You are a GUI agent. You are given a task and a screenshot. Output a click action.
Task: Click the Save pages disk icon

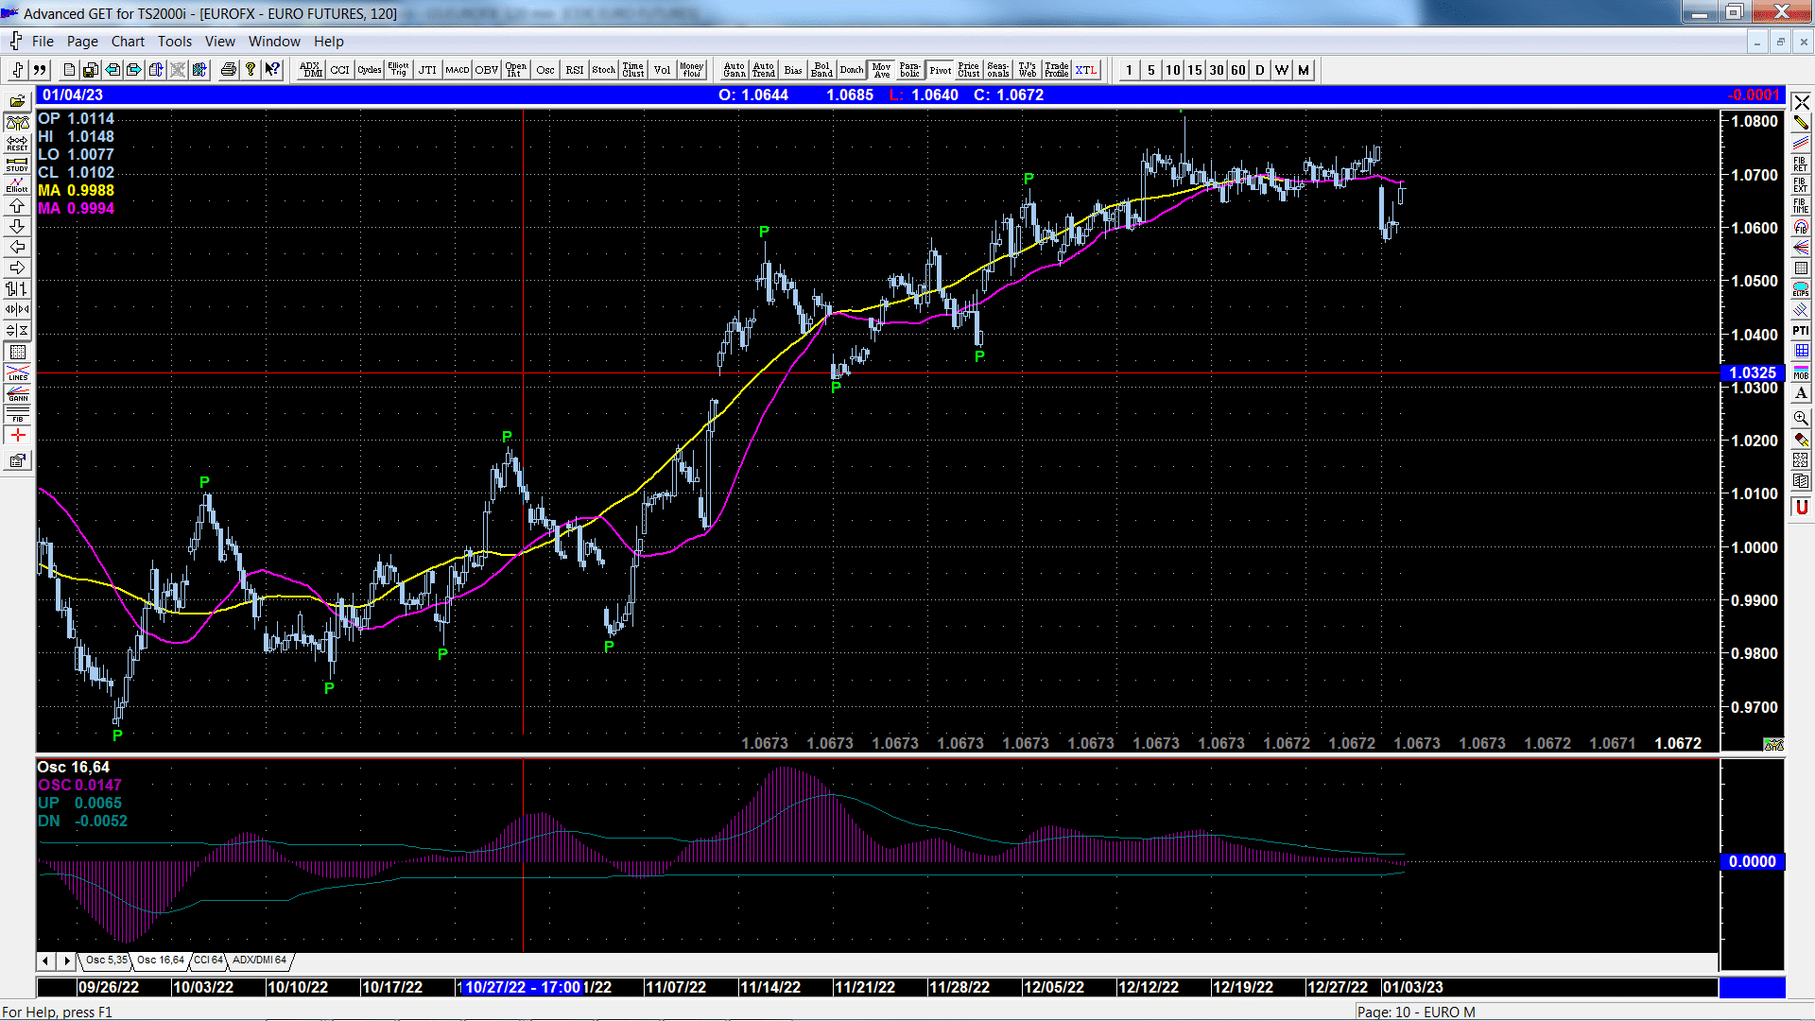tap(91, 70)
